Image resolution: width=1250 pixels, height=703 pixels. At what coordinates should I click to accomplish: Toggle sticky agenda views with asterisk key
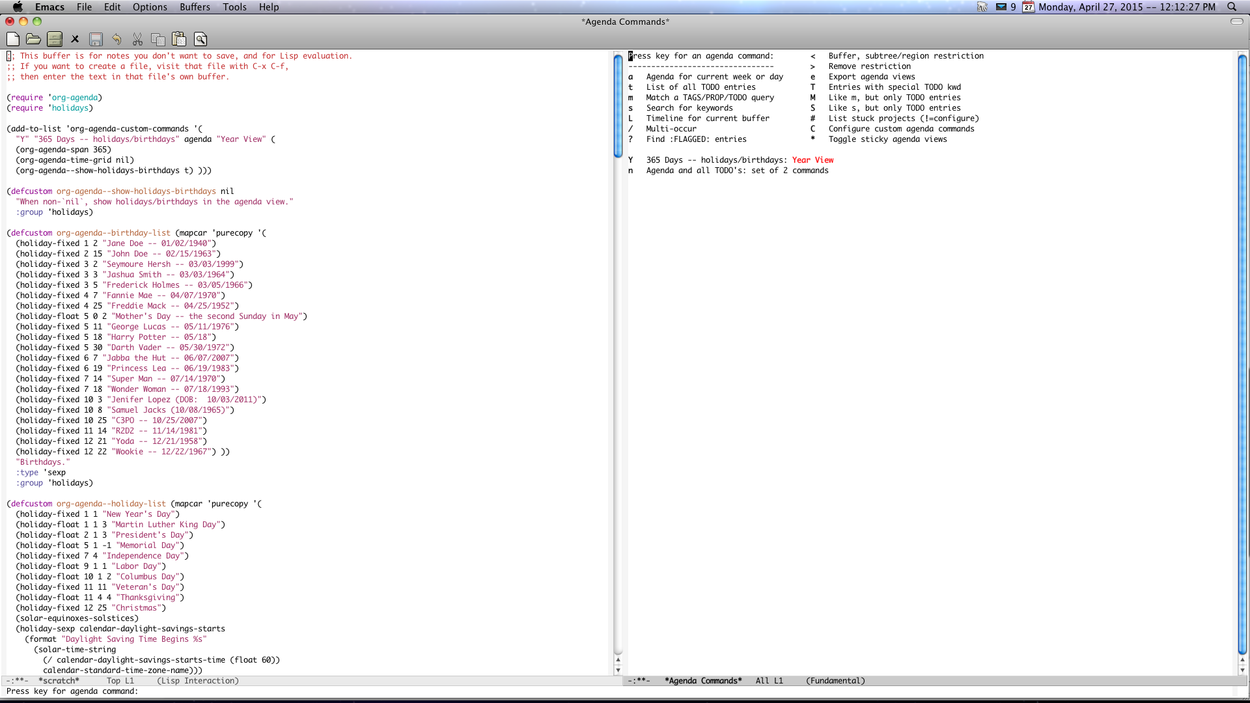[812, 139]
